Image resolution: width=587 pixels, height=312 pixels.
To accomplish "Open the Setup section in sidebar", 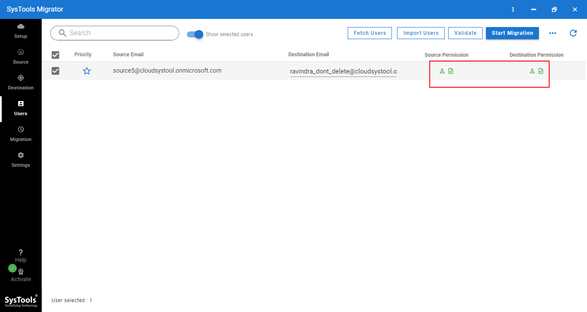I will click(x=21, y=31).
